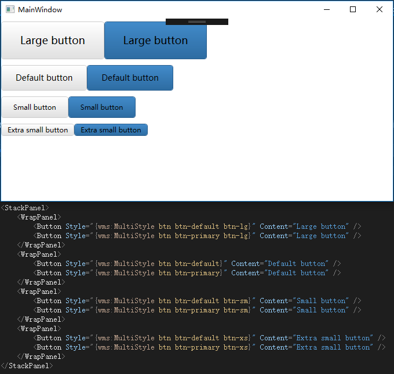Click the MainWindow app icon in title bar

click(10, 9)
